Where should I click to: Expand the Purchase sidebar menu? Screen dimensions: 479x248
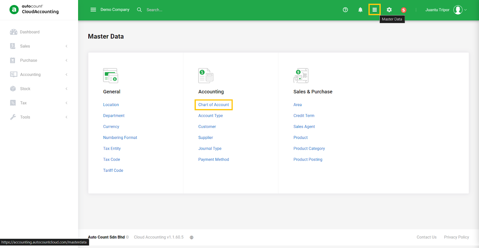(x=39, y=60)
